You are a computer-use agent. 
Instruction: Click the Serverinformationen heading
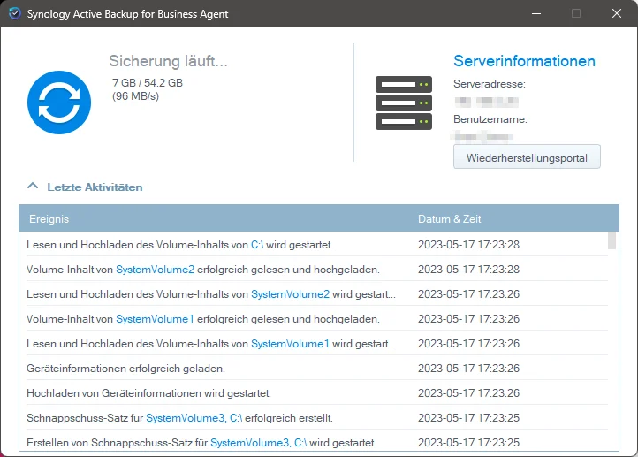tap(525, 61)
